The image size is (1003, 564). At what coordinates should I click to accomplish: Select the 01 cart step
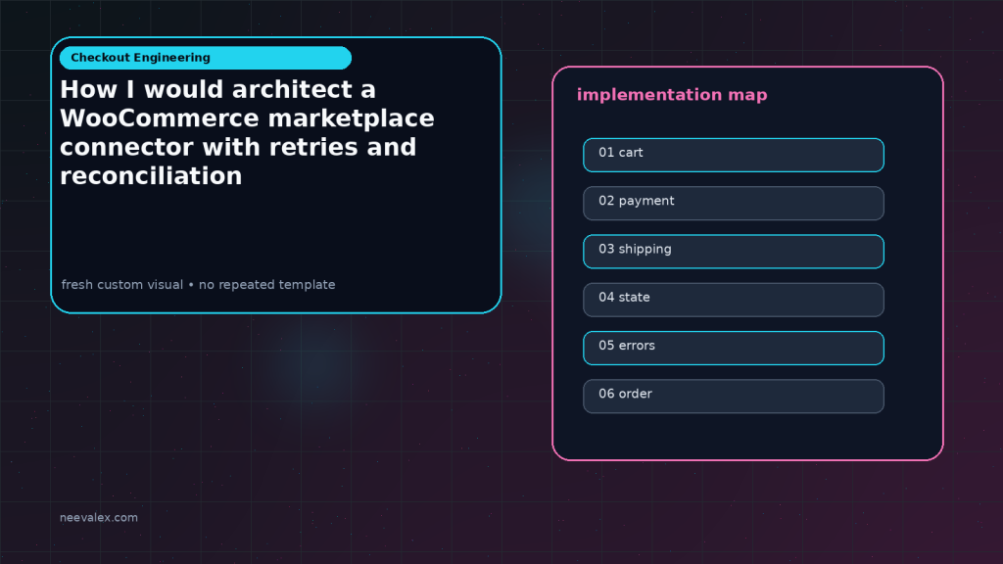pos(733,155)
